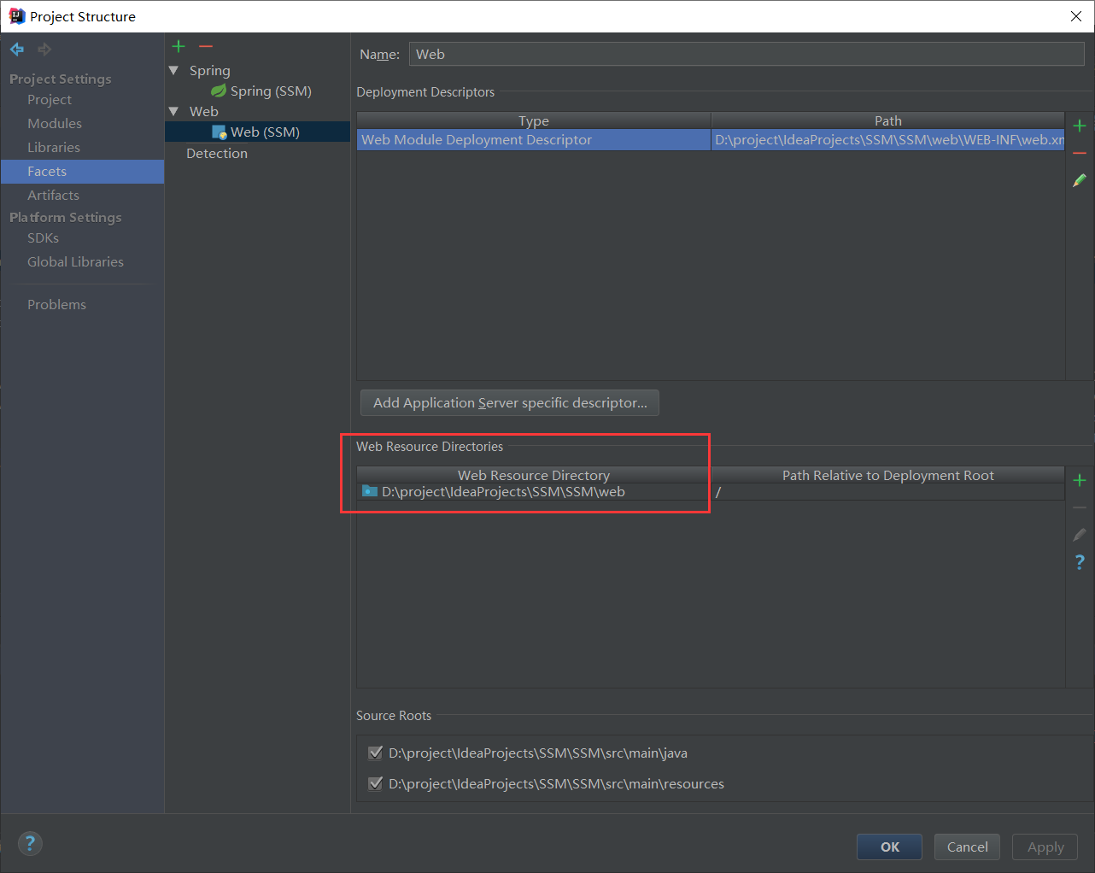Uncheck the src\main\java source root
Viewport: 1095px width, 873px height.
pos(375,753)
